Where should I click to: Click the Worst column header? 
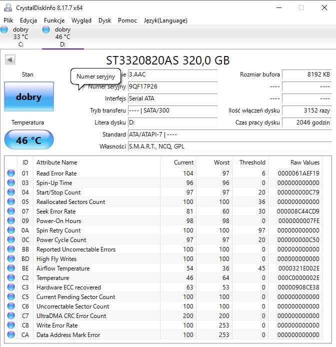point(214,162)
